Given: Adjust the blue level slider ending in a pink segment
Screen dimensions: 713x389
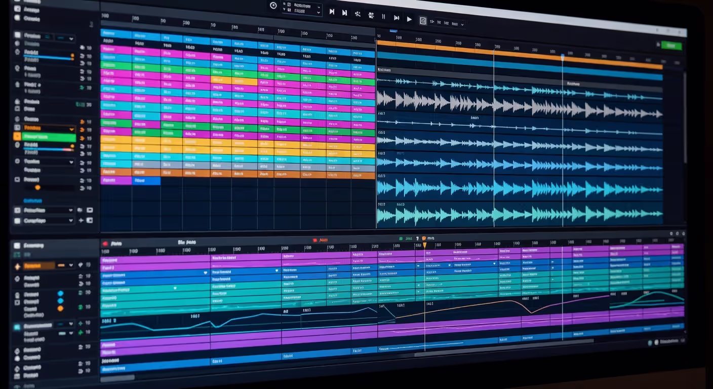Looking at the screenshot, I should [x=49, y=149].
